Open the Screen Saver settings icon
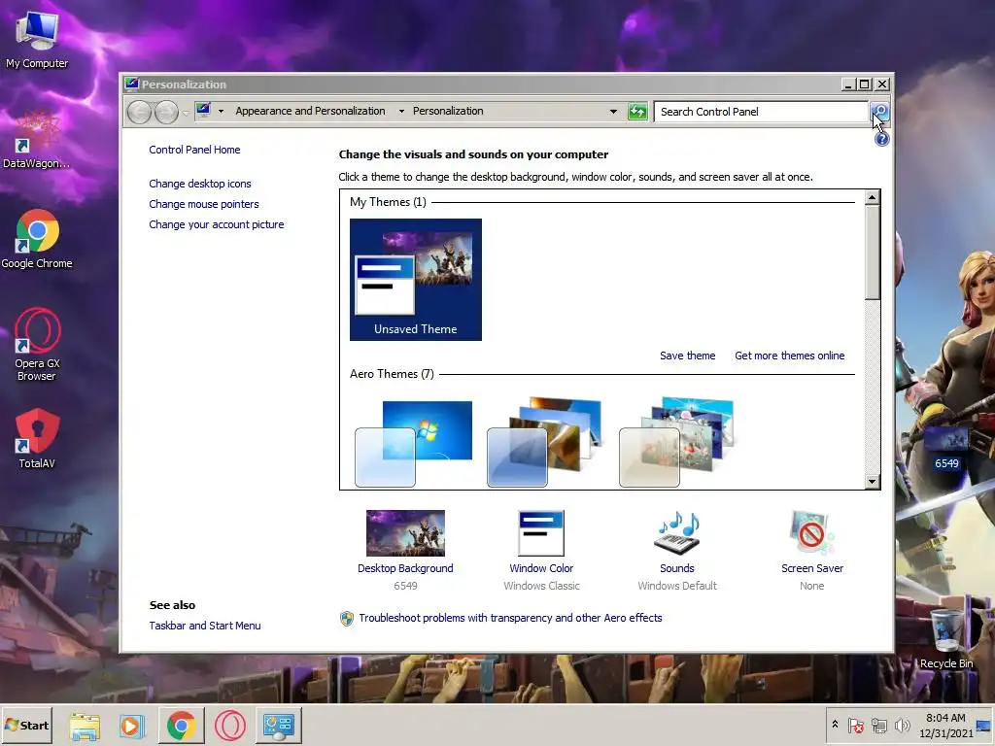The height and width of the screenshot is (746, 995). pos(812,533)
